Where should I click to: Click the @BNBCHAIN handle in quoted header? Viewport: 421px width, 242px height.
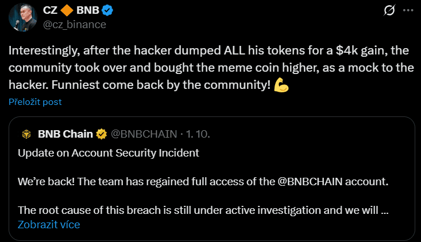[x=143, y=134]
